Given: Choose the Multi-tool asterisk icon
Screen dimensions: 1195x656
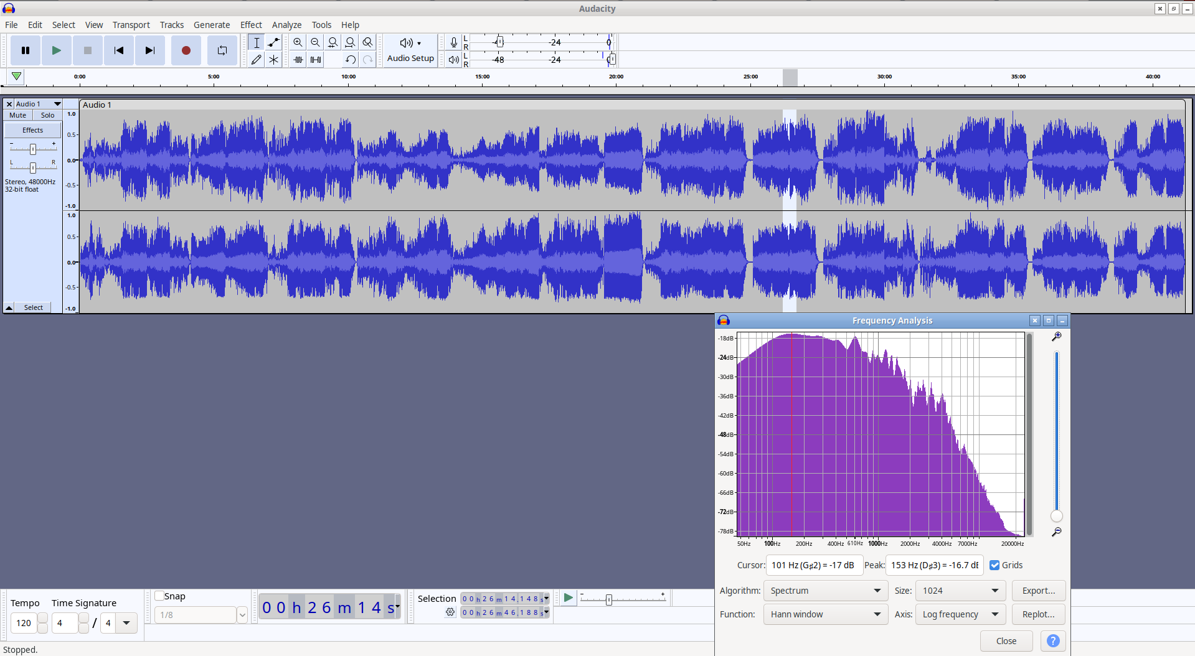Looking at the screenshot, I should pyautogui.click(x=273, y=60).
